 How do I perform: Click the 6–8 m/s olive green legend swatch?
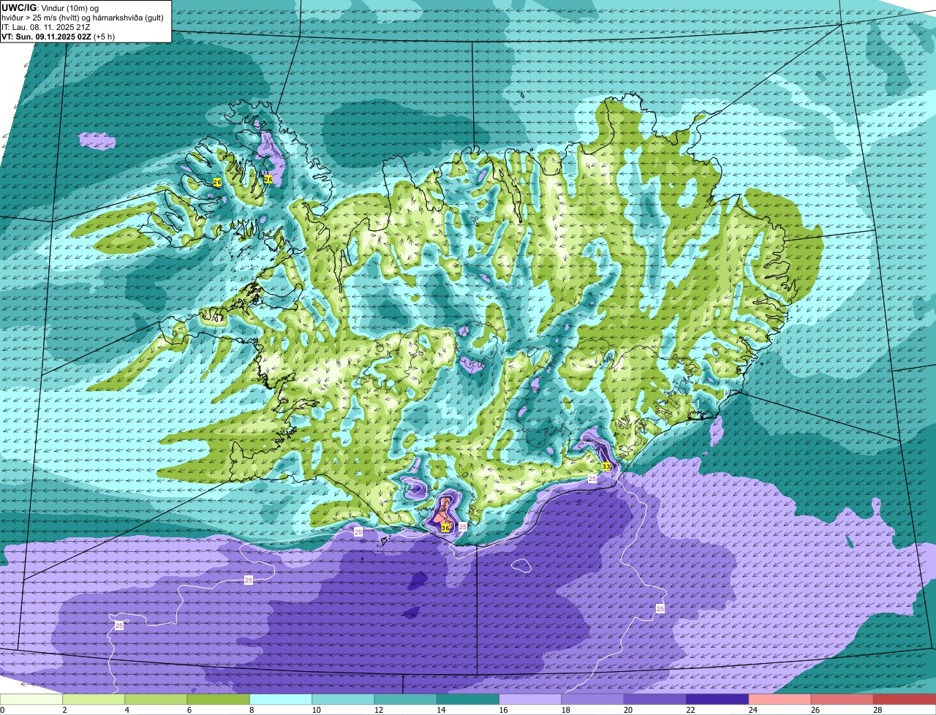pyautogui.click(x=219, y=700)
